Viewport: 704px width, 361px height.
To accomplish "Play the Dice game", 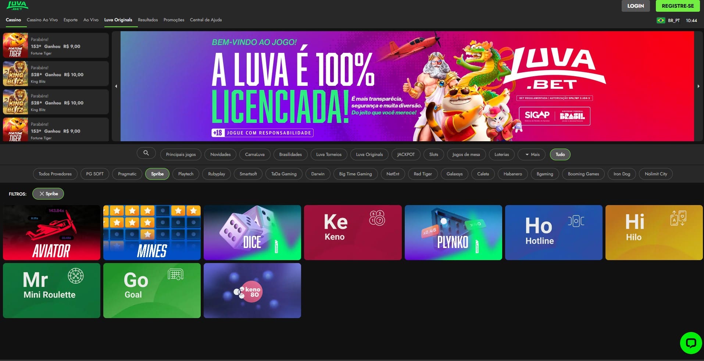I will [x=252, y=233].
